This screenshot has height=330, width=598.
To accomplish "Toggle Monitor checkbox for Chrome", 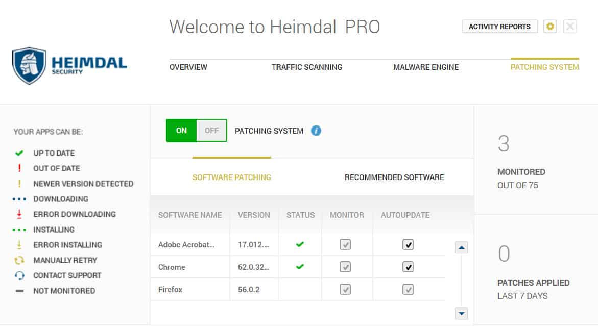I will 345,267.
